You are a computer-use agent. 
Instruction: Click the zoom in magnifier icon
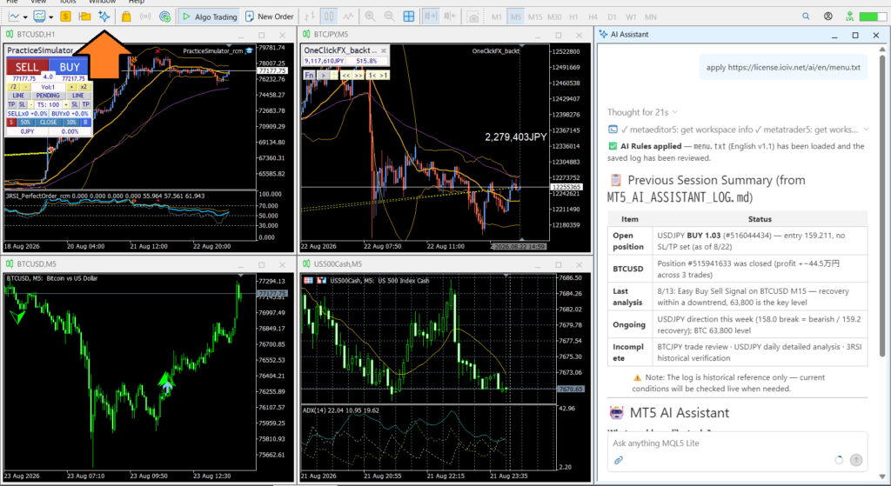(x=370, y=17)
